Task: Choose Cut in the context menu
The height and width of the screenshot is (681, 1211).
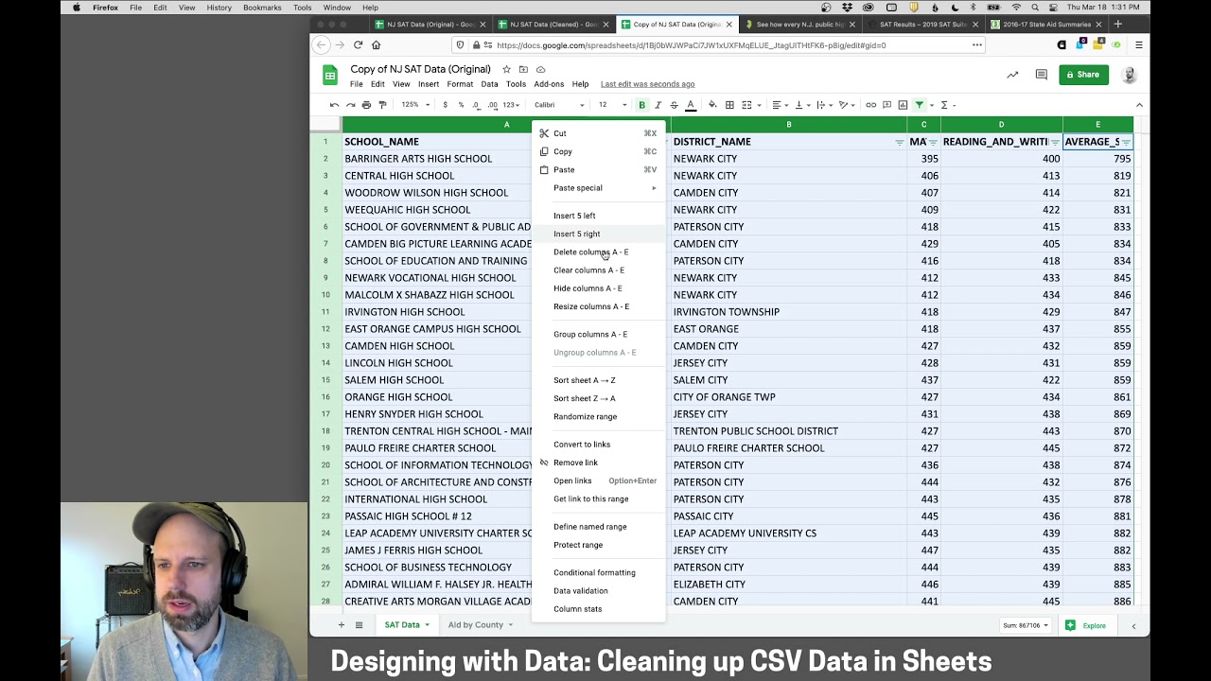Action: 599,133
